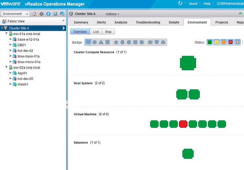Select the Capacity Remaining badge icon
Image resolution: width=244 pixels, height=170 pixels.
129,42
